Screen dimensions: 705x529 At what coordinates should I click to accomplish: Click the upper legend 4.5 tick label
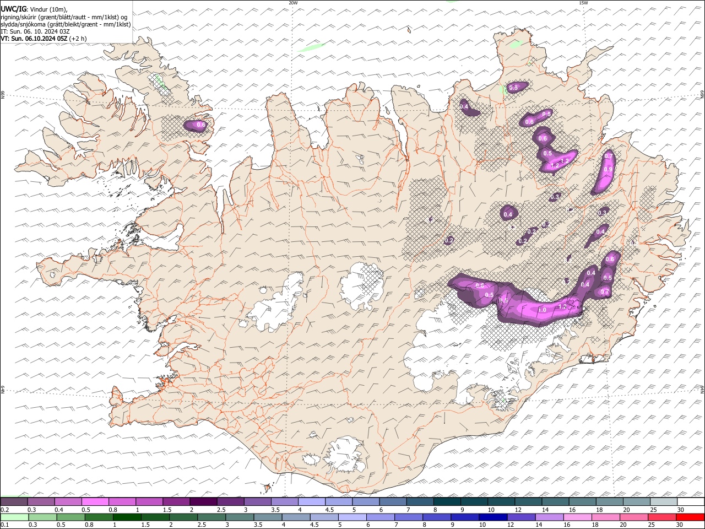tap(329, 510)
